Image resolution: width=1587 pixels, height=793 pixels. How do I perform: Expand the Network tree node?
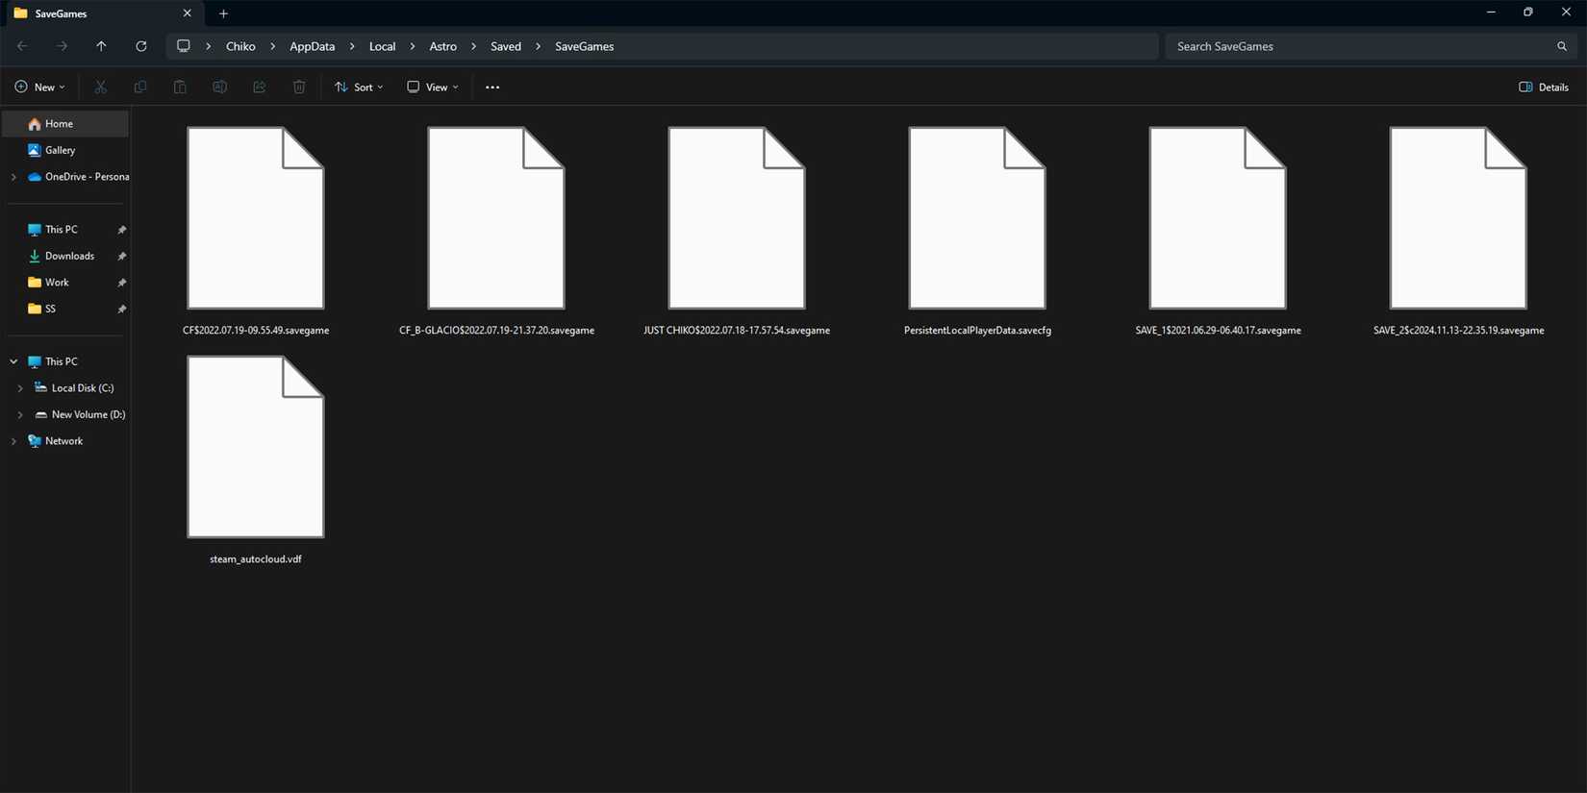[x=13, y=441]
